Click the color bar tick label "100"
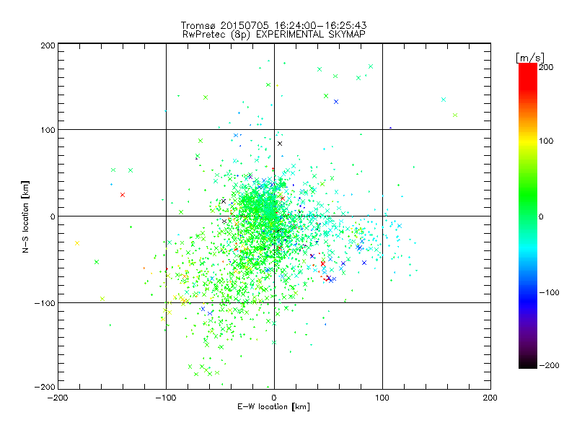577x433 pixels. click(x=546, y=141)
